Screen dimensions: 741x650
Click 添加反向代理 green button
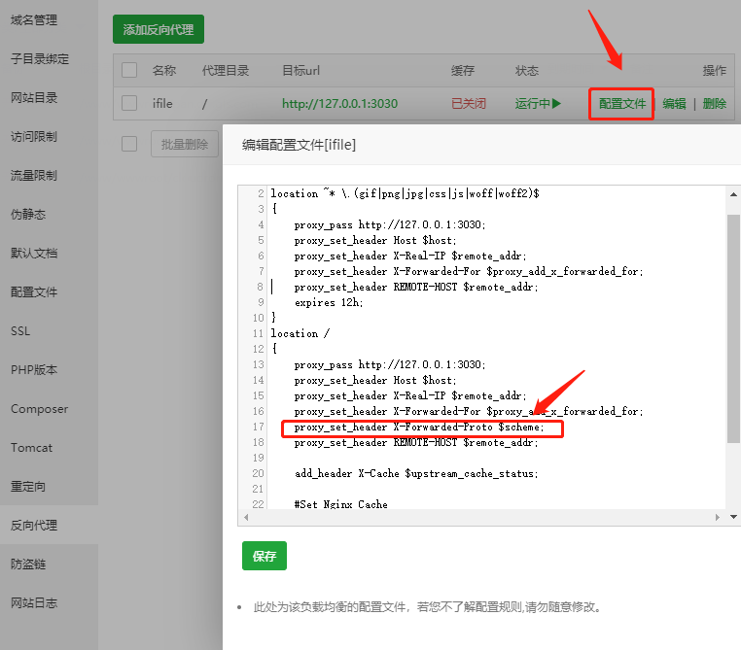coord(159,29)
